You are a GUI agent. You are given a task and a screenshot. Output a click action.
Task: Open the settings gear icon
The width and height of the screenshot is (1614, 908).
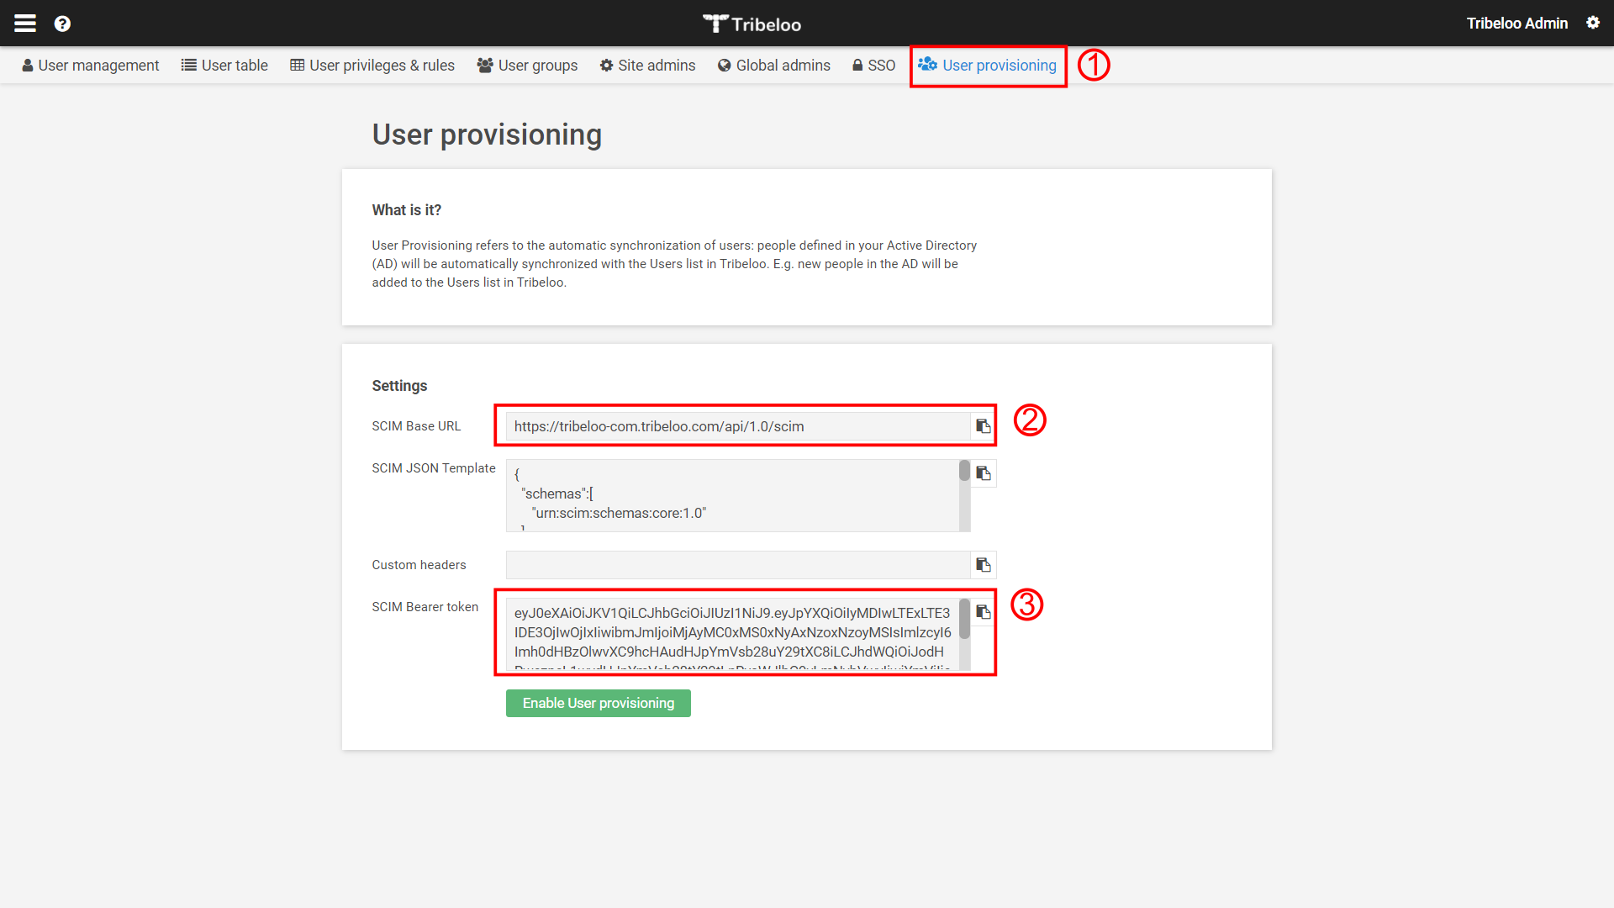pyautogui.click(x=1593, y=23)
